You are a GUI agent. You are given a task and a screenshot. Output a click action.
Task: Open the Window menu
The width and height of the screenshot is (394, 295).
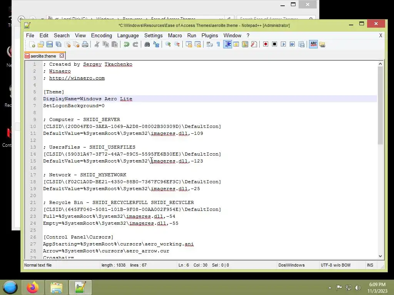232,36
